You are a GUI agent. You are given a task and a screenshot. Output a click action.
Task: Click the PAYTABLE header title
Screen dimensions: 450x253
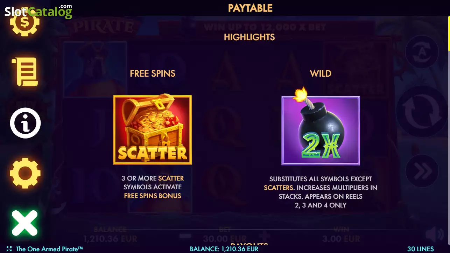point(250,8)
